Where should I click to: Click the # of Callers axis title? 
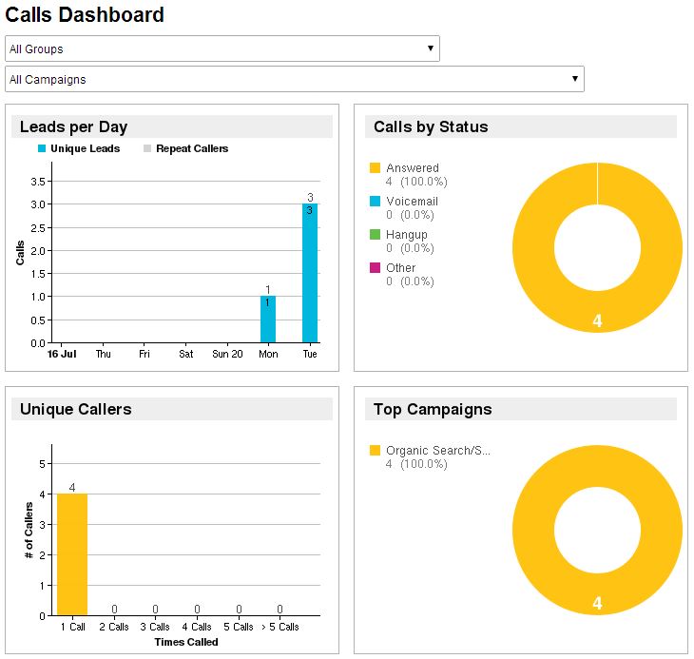tap(29, 531)
